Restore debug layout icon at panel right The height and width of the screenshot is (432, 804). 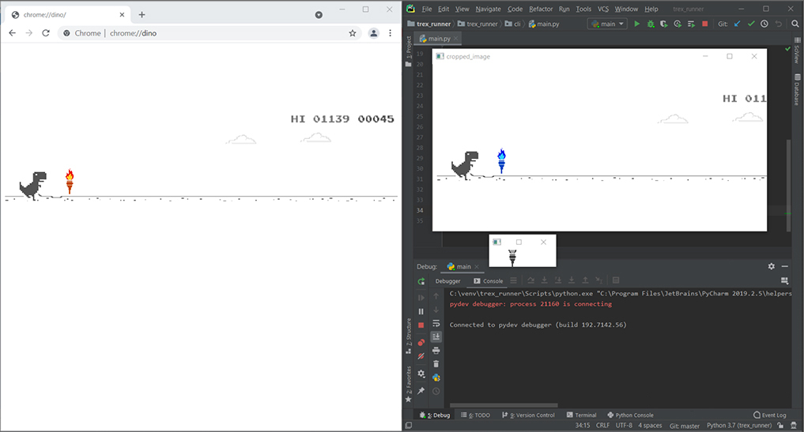coord(784,281)
